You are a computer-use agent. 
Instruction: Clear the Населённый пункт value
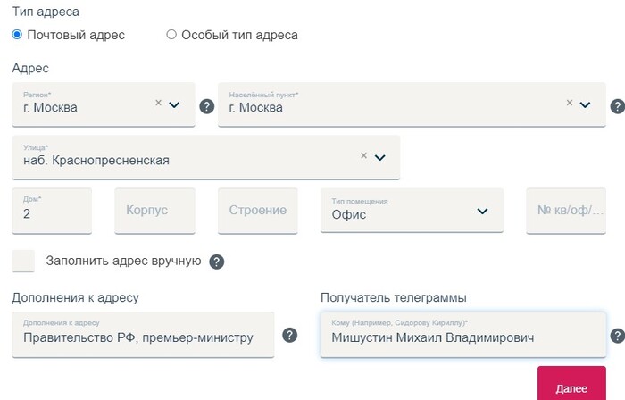pyautogui.click(x=569, y=103)
